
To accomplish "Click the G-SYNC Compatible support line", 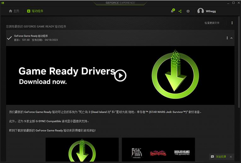I will 49,121.
